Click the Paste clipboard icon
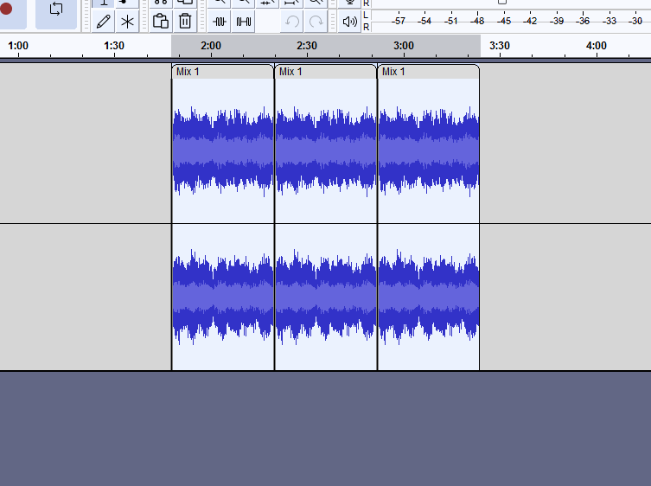651x486 pixels. tap(161, 21)
